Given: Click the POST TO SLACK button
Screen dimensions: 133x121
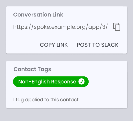Looking at the screenshot, I should 98,45.
